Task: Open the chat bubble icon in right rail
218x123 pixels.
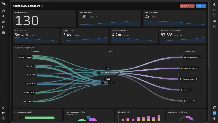Action: (214, 107)
